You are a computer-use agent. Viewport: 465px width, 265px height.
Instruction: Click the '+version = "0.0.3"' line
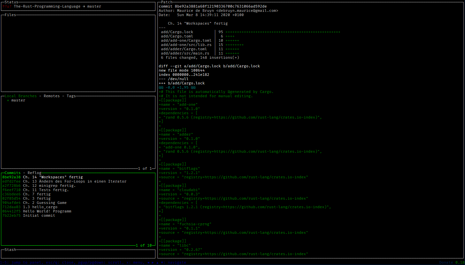[x=179, y=194]
